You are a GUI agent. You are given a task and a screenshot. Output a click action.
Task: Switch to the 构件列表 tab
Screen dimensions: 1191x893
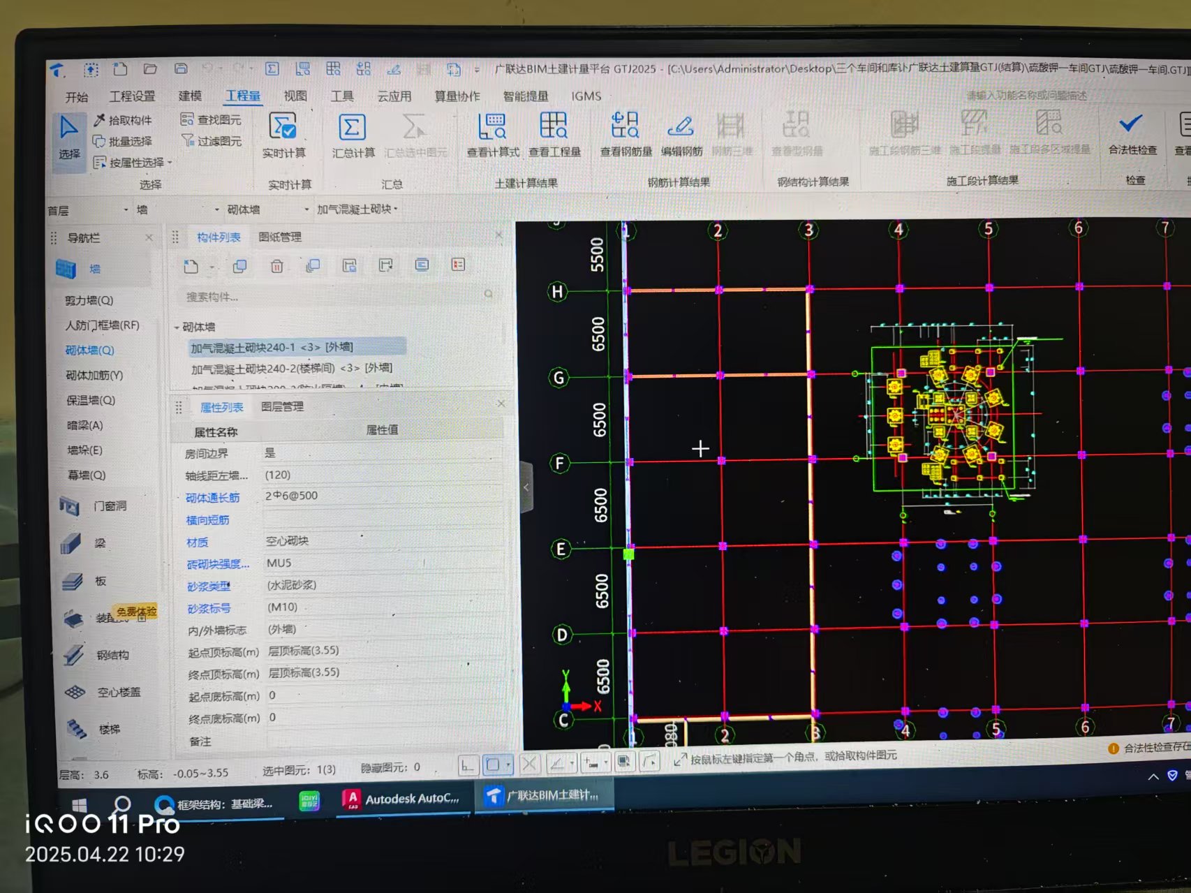pyautogui.click(x=219, y=237)
